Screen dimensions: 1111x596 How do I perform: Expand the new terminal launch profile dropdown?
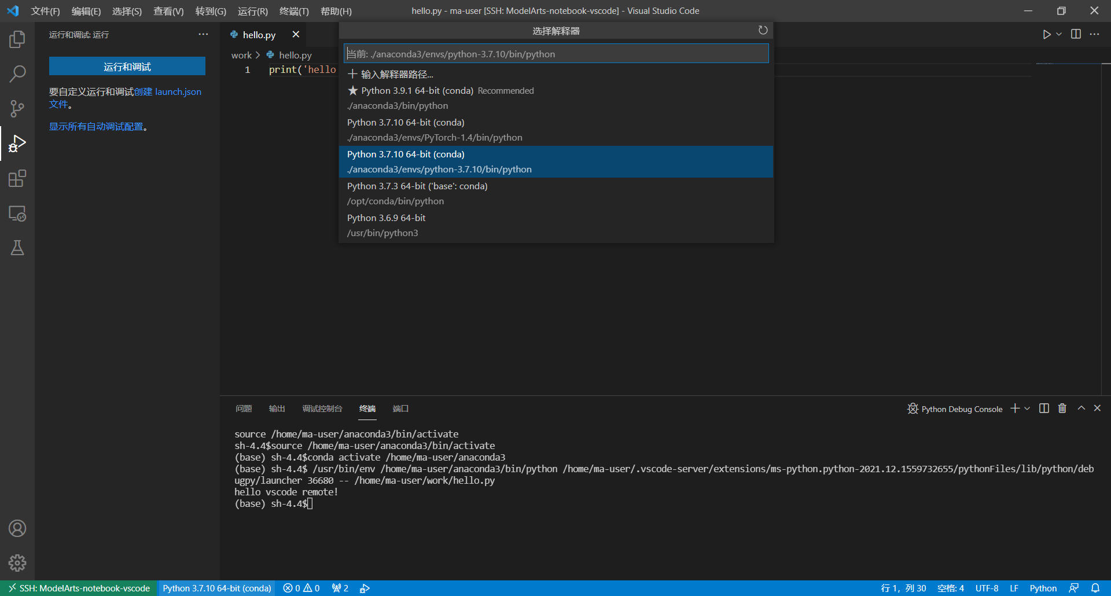coord(1027,409)
